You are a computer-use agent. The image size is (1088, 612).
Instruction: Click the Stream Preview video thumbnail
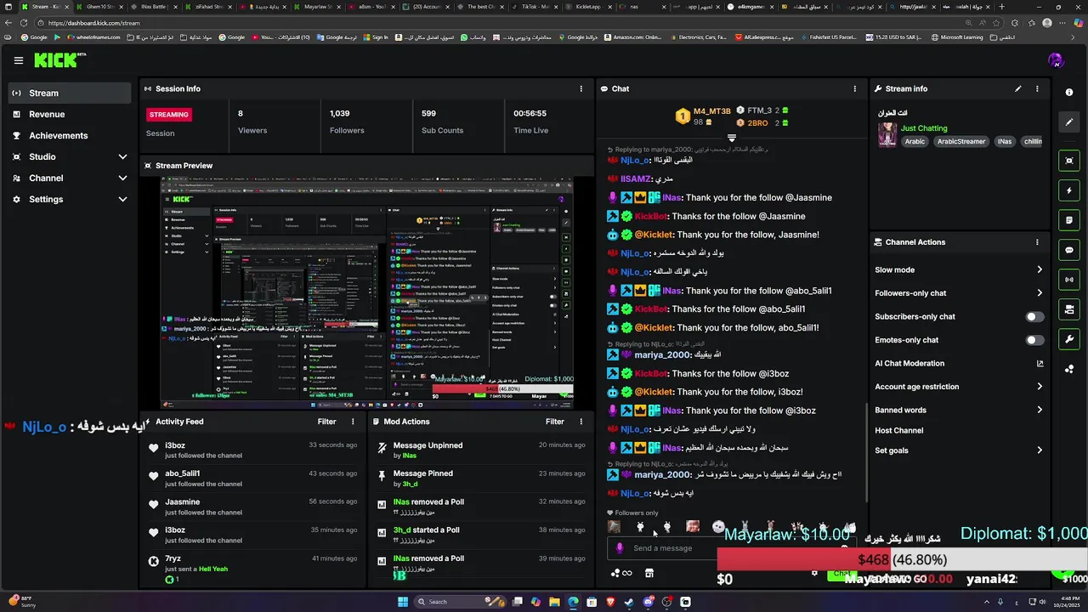[x=367, y=294]
